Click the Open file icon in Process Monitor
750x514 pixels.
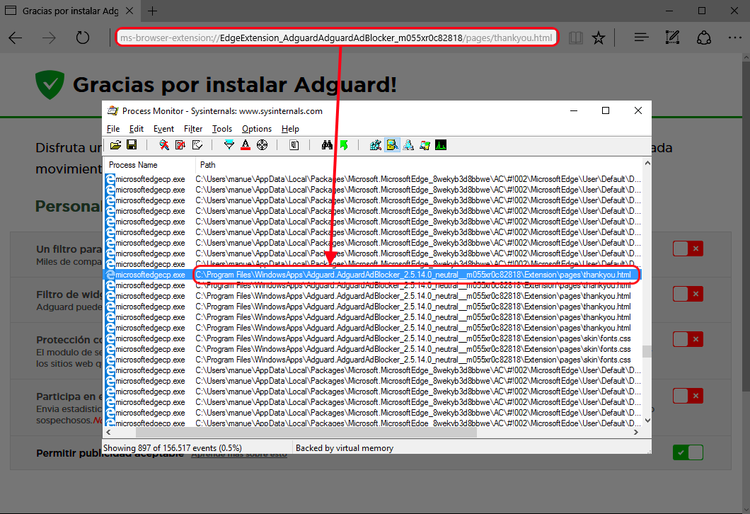(x=115, y=145)
